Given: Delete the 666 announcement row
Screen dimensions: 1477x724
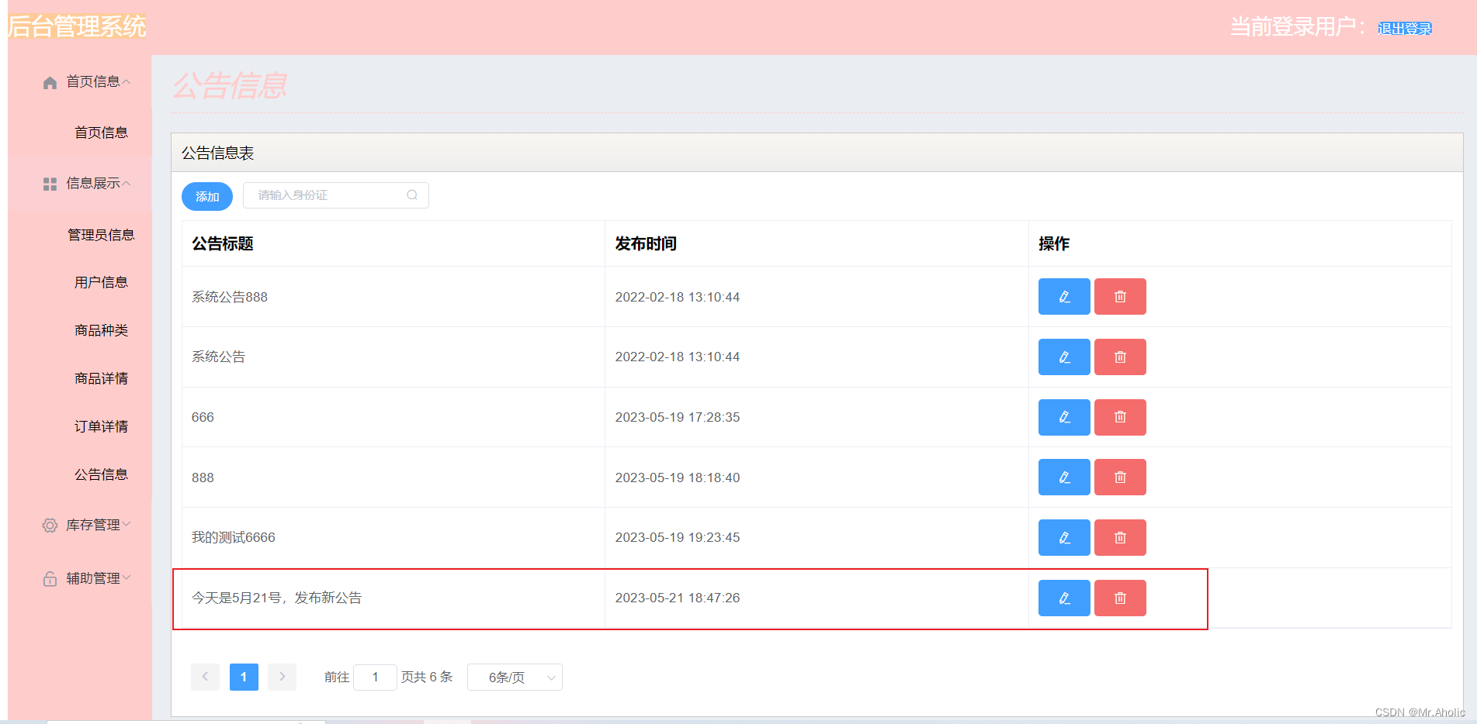Looking at the screenshot, I should (1120, 417).
